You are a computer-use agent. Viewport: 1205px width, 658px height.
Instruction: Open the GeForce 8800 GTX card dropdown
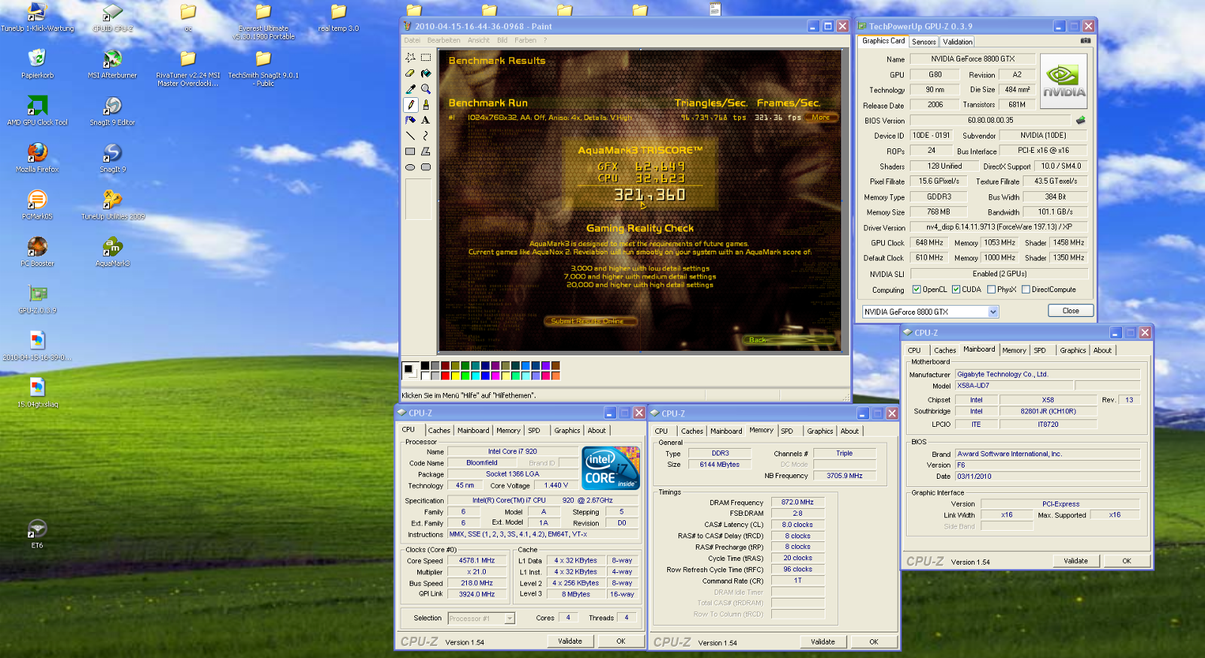click(x=993, y=312)
